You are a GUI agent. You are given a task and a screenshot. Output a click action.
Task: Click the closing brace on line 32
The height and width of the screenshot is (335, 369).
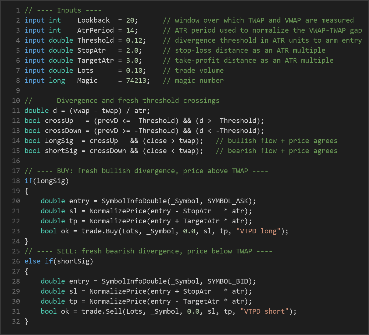click(26, 322)
